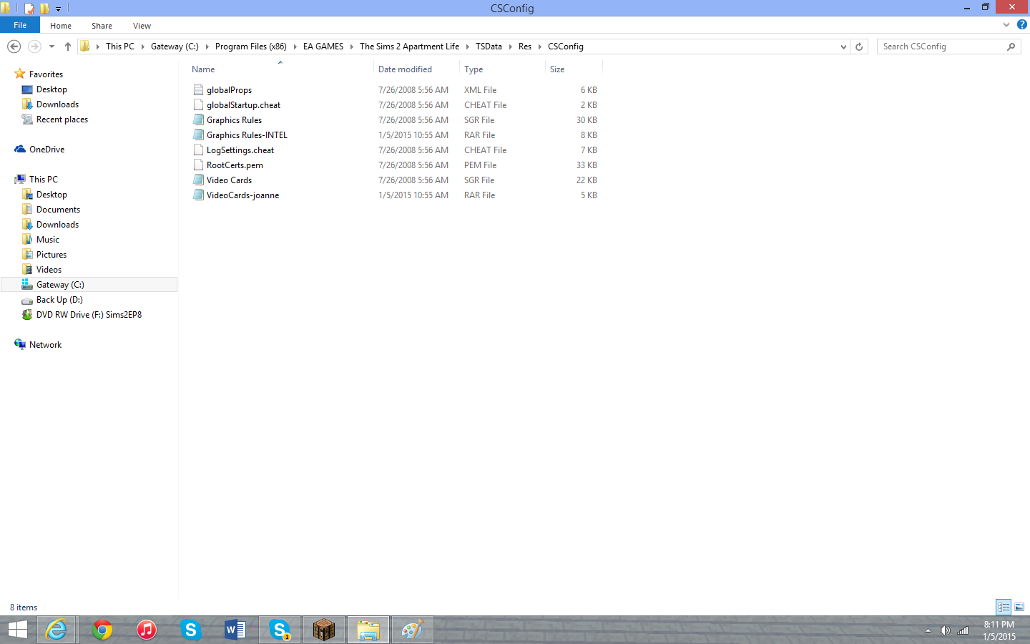Switch to large icons view
The width and height of the screenshot is (1030, 644).
pyautogui.click(x=1019, y=607)
